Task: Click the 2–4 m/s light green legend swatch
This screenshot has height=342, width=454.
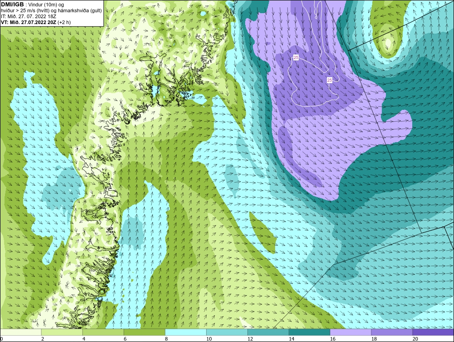Action: [x=62, y=332]
